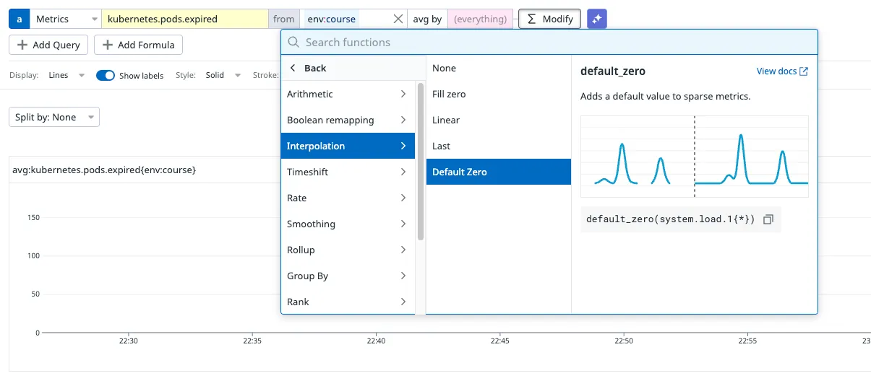Expand the Timeshift function category

click(348, 172)
